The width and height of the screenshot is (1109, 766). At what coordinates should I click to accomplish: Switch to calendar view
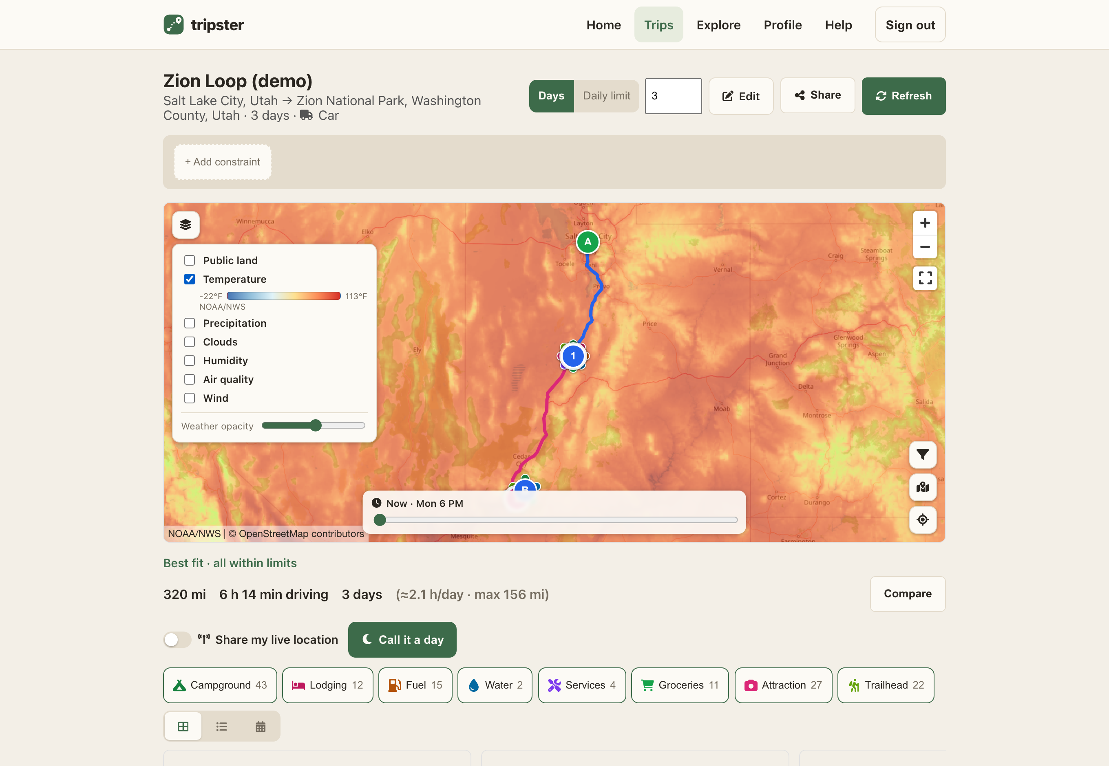click(x=260, y=726)
